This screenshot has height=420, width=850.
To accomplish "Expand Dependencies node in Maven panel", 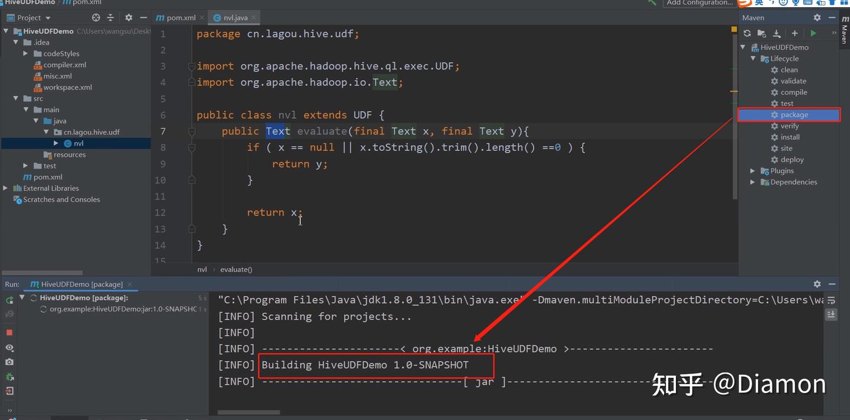I will click(753, 182).
